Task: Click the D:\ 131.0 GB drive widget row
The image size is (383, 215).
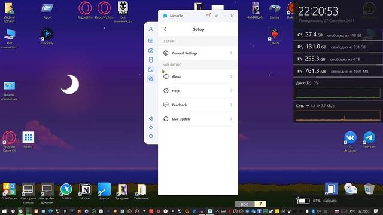Action: (x=338, y=47)
